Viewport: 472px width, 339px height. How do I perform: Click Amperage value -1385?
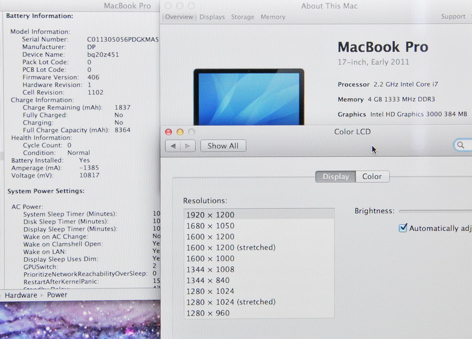pyautogui.click(x=89, y=167)
